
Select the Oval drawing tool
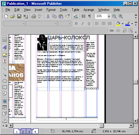[5, 81]
